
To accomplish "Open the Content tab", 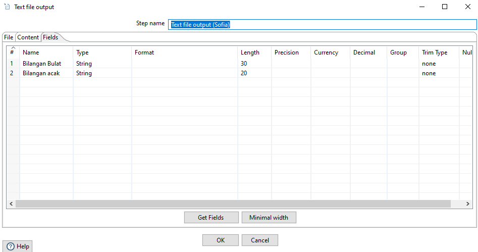I will tap(28, 37).
